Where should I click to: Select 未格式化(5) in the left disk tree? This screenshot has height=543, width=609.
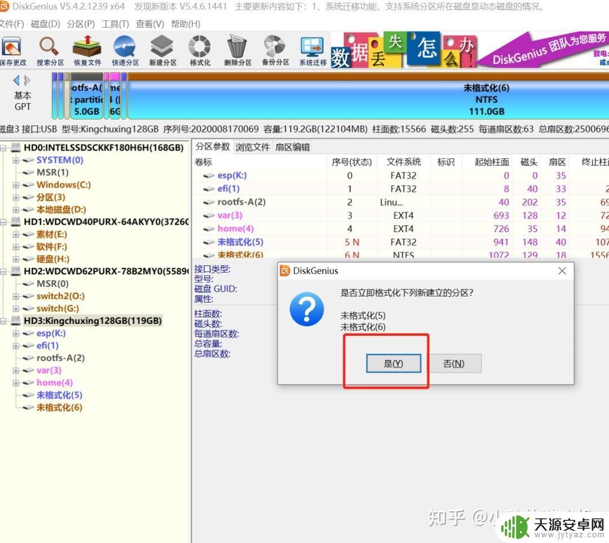tap(59, 395)
